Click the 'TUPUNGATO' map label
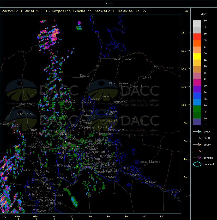Screen dimensions: 217x220 tap(43, 182)
